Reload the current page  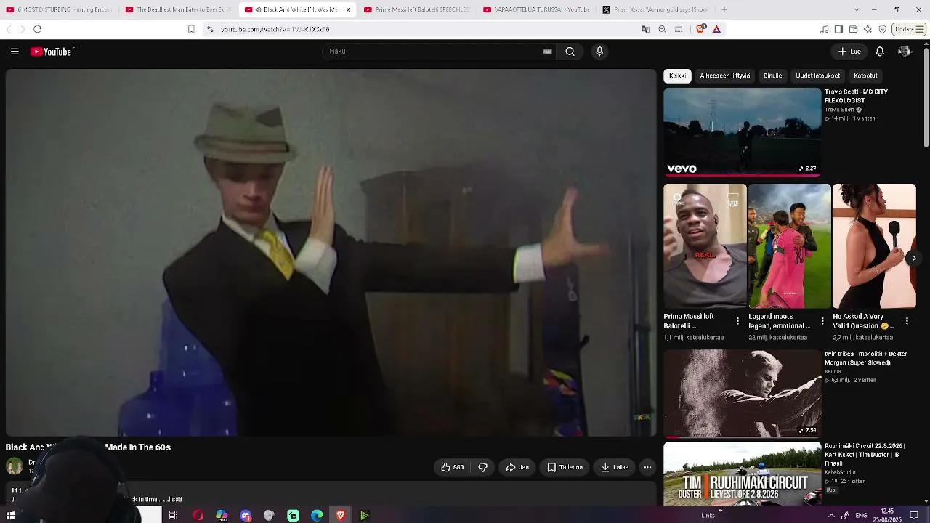(38, 29)
